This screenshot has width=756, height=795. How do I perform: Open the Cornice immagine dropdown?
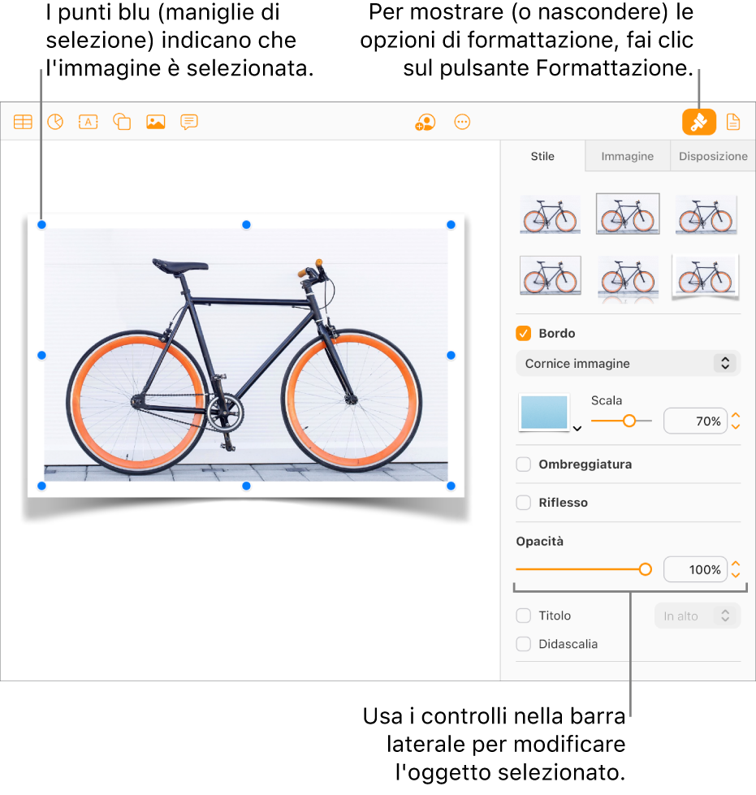pos(629,364)
